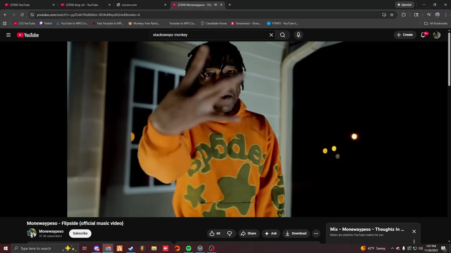
Task: Bookmark this page with the star
Action: (x=392, y=15)
